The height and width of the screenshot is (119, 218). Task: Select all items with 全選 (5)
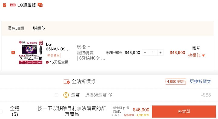pyautogui.click(x=15, y=111)
